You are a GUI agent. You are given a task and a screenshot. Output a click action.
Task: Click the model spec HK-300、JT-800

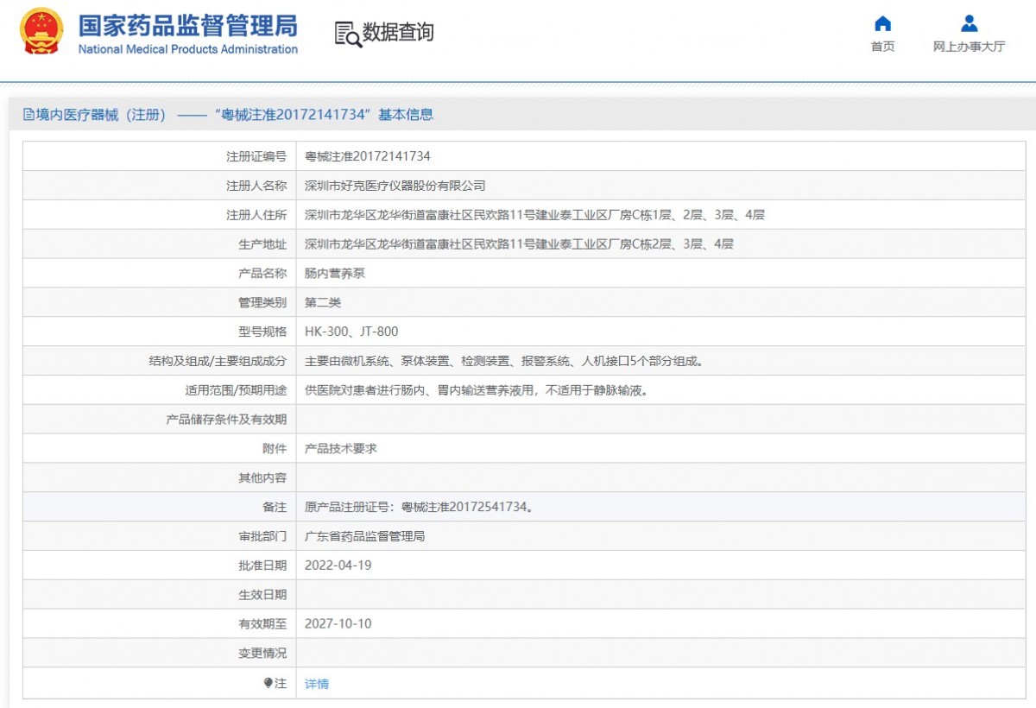pos(351,332)
